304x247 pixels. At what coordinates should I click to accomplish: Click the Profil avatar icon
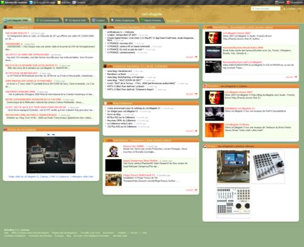277,2
